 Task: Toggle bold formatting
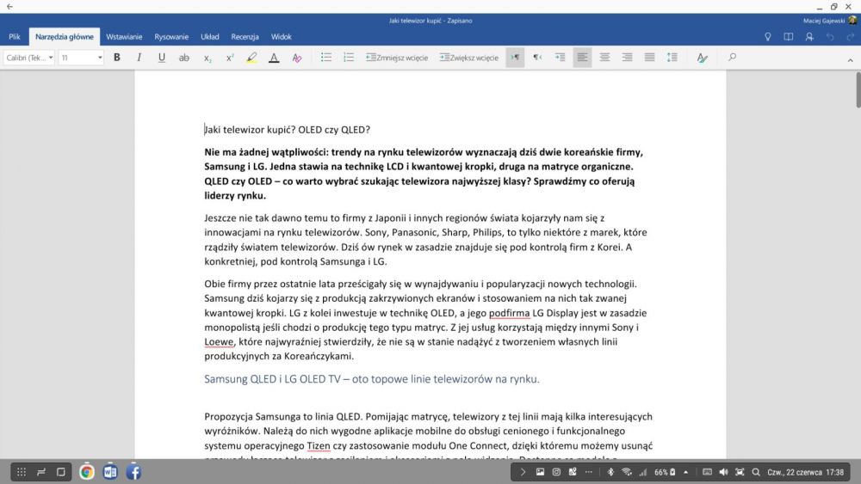[x=116, y=57]
